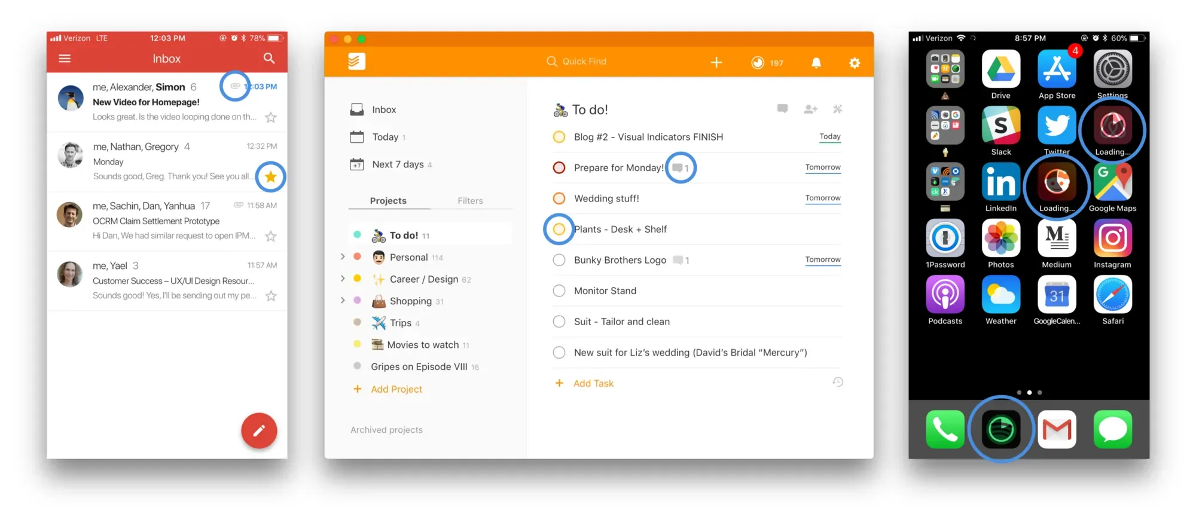Star the New Video for Homepage email
The image size is (1196, 523).
271,117
